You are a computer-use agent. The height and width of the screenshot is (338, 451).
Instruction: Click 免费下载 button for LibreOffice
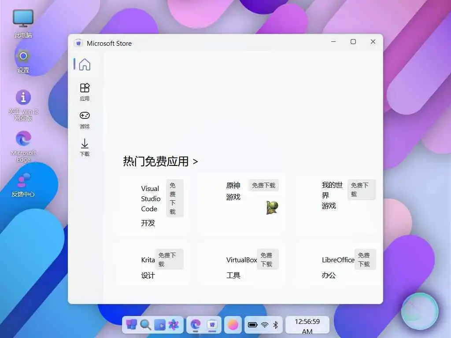(365, 259)
